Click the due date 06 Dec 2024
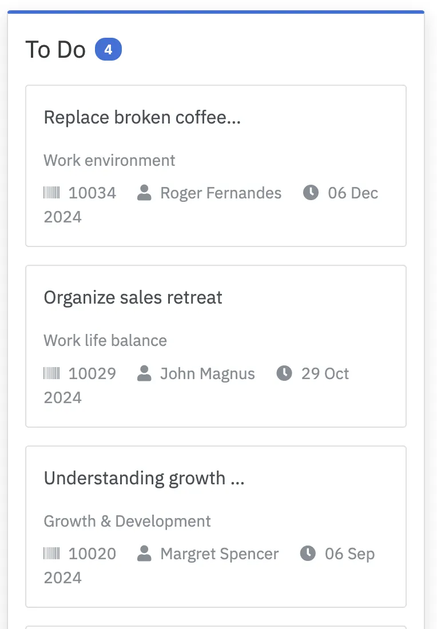 click(x=352, y=193)
